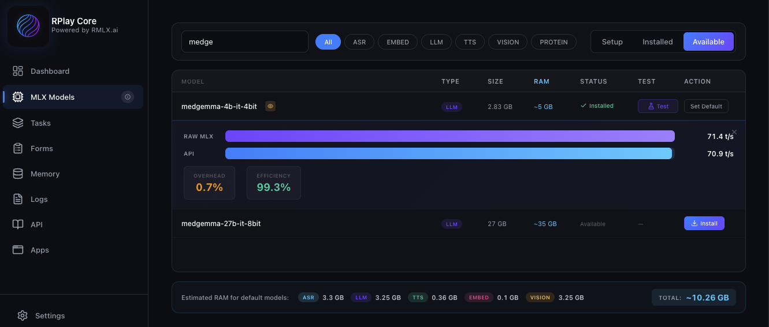Filter models by VISION type
769x327 pixels.
[x=508, y=42]
